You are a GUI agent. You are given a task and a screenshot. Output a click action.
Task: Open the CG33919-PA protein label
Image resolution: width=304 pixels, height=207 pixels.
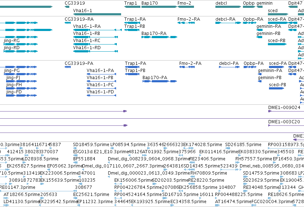pyautogui.click(x=79, y=63)
